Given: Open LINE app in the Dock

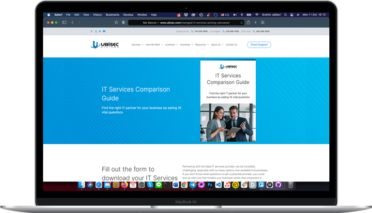Looking at the screenshot, I should pyautogui.click(x=158, y=185).
